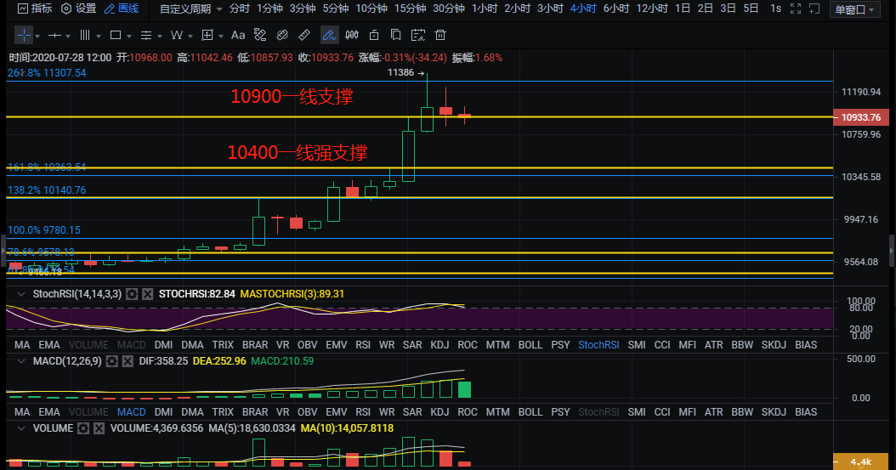Select the boxed plus measure tool

click(x=207, y=36)
